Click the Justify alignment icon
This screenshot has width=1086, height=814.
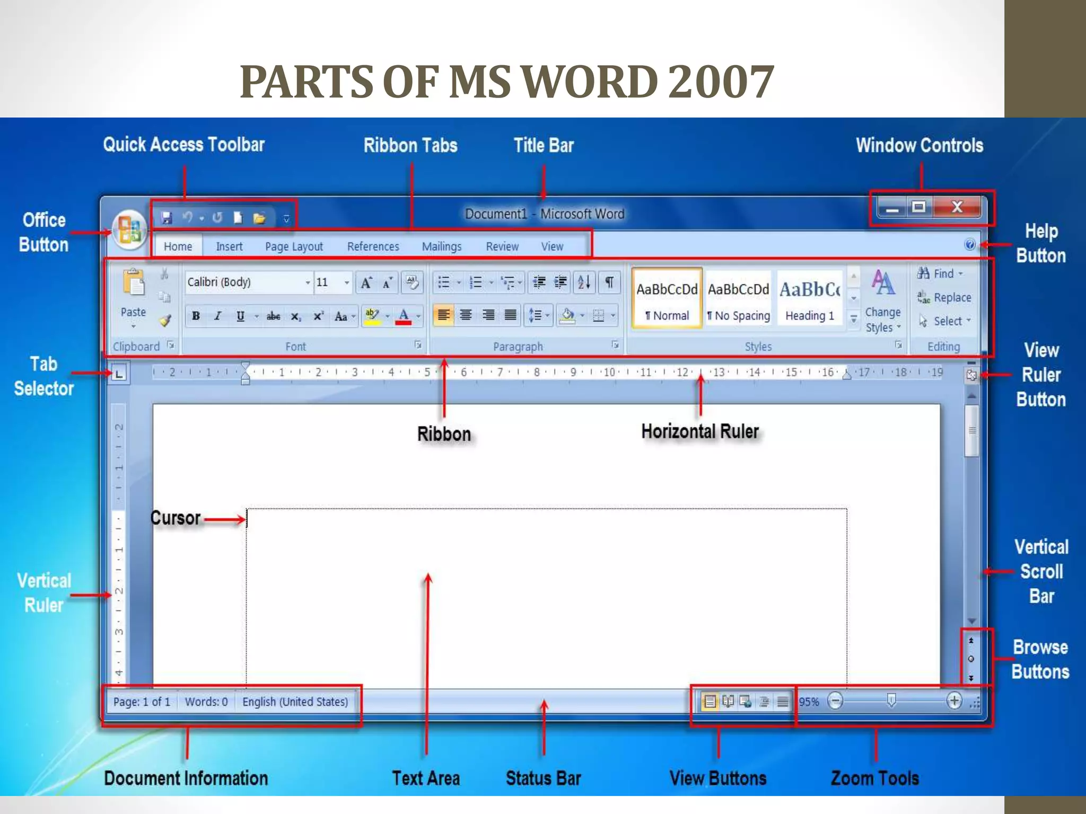tap(510, 316)
